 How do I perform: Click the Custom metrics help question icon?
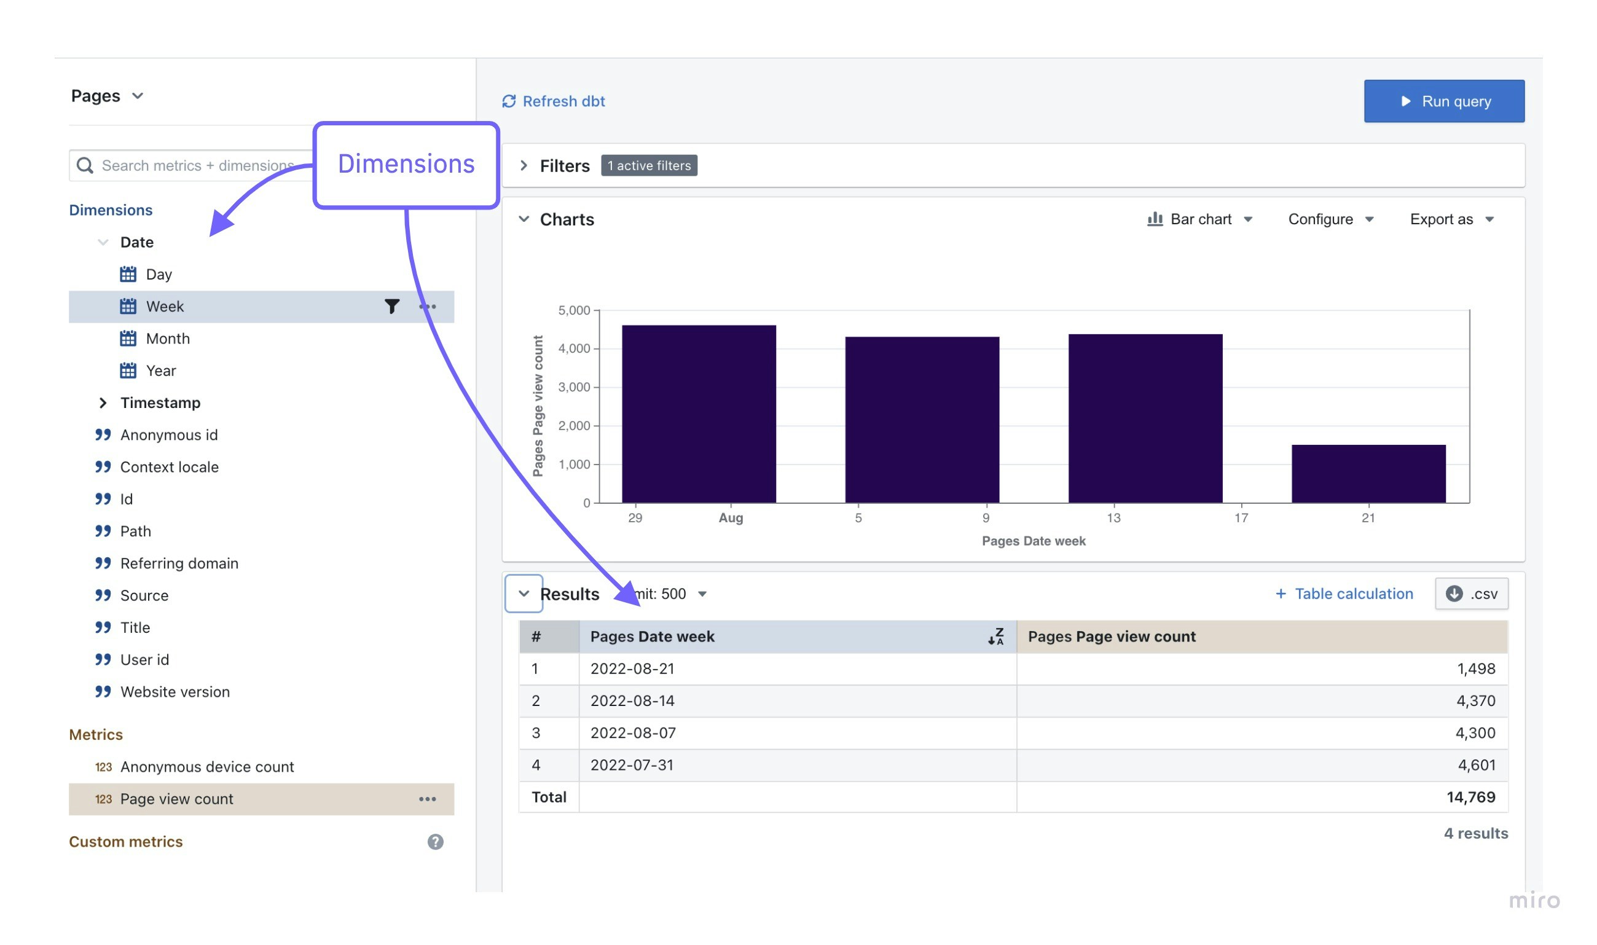coord(435,841)
